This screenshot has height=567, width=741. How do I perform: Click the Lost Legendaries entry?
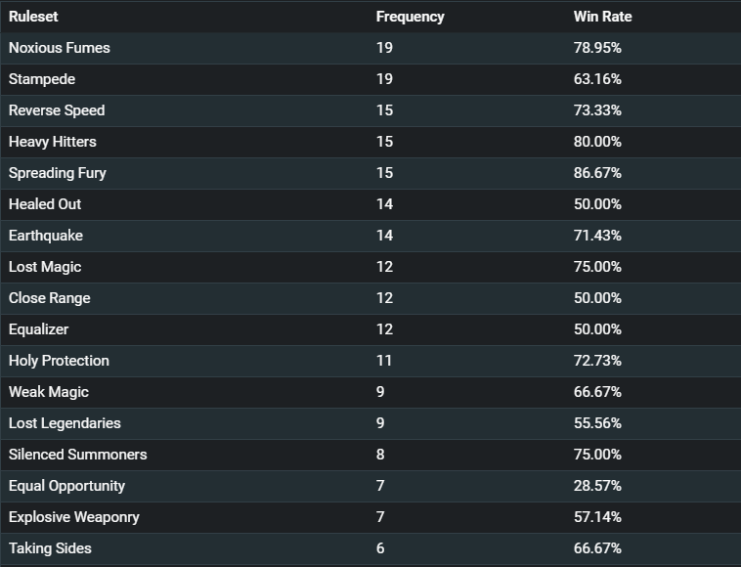pos(65,423)
